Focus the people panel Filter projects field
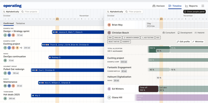This screenshot has width=208, height=103. pos(134,12)
